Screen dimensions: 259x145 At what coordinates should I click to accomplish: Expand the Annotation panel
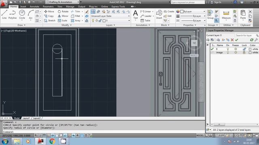[x=143, y=25]
